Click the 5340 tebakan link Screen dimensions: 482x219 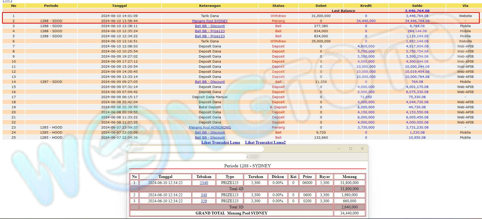[204, 183]
